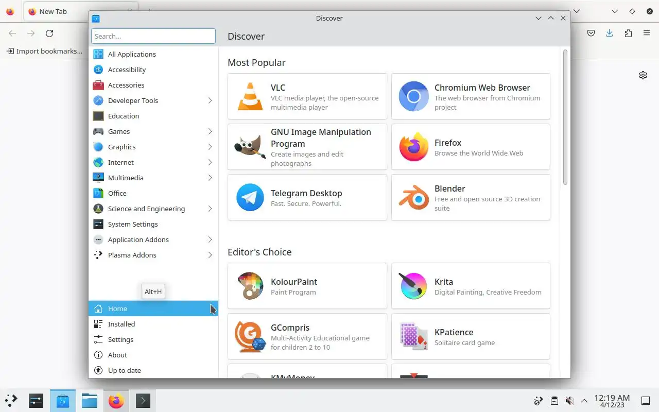
Task: Expand Science and Engineering category
Action: tap(210, 209)
